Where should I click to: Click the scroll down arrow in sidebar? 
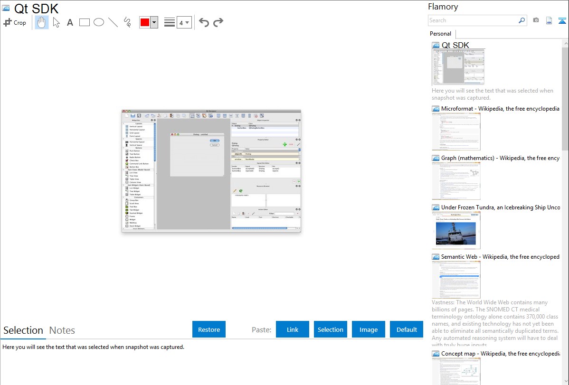566,381
